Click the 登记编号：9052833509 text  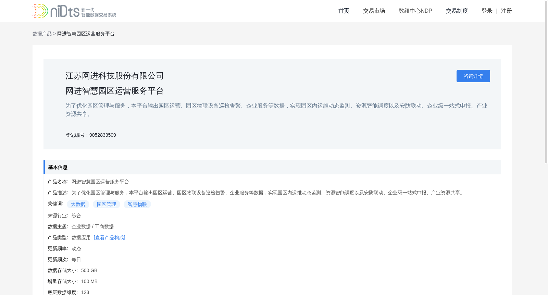[x=91, y=135]
